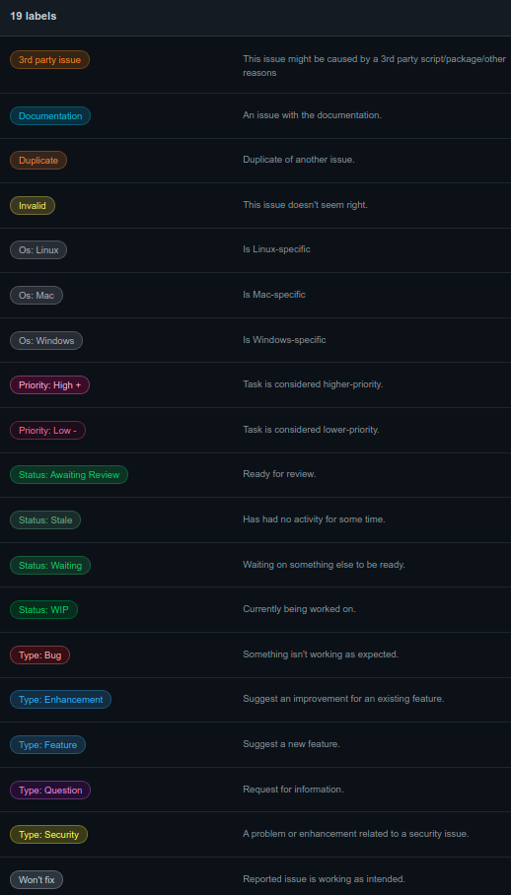Open the Invalid label
The width and height of the screenshot is (511, 895).
click(x=33, y=205)
